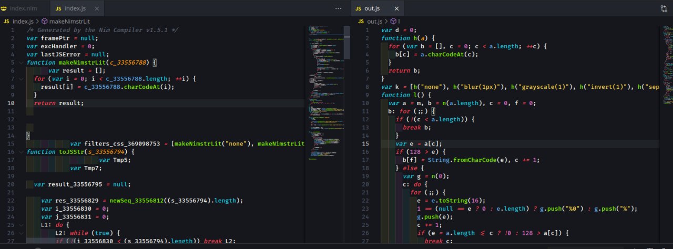Close the out.js editor tab

[x=396, y=9]
